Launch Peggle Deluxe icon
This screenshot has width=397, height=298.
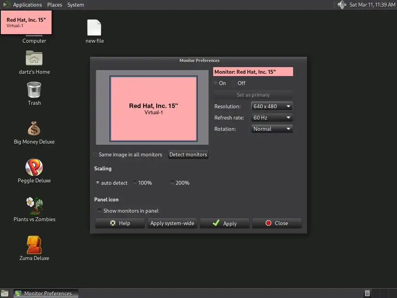tap(34, 167)
